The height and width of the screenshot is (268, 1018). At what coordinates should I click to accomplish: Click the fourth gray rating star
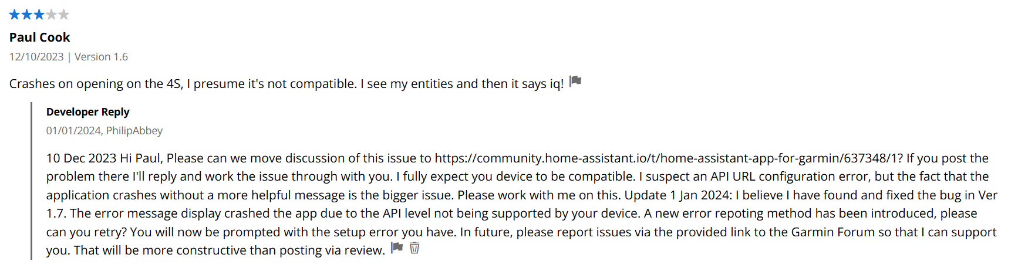tap(52, 14)
